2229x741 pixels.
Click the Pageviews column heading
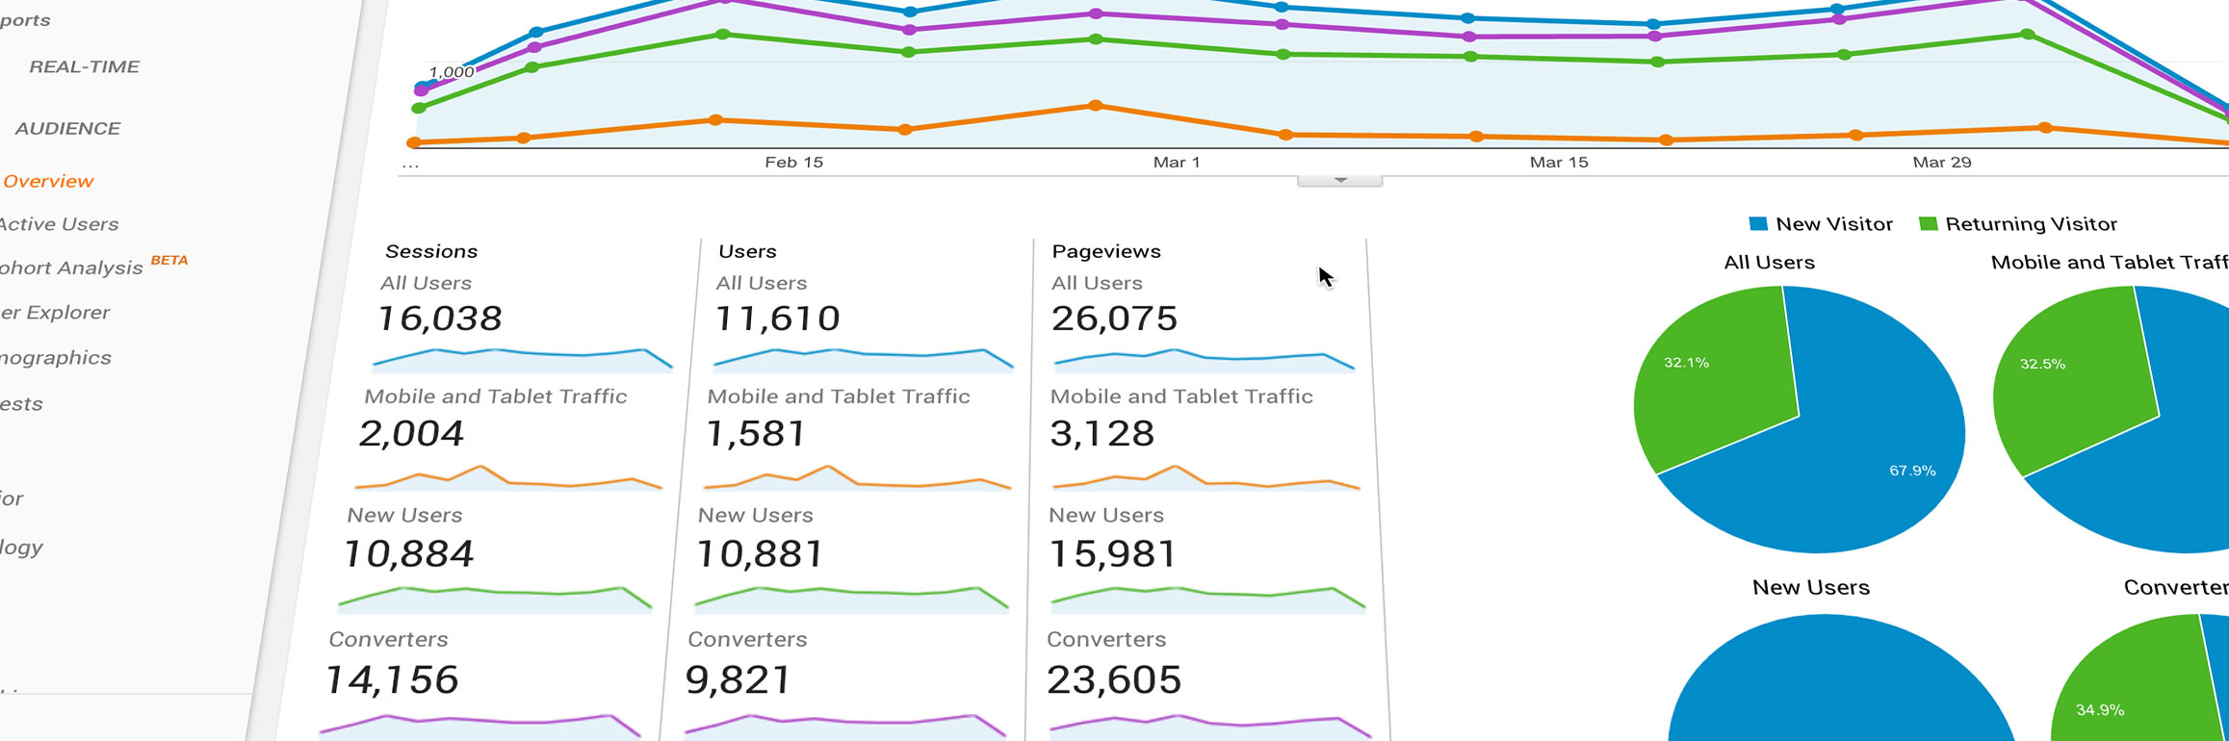pyautogui.click(x=1106, y=251)
